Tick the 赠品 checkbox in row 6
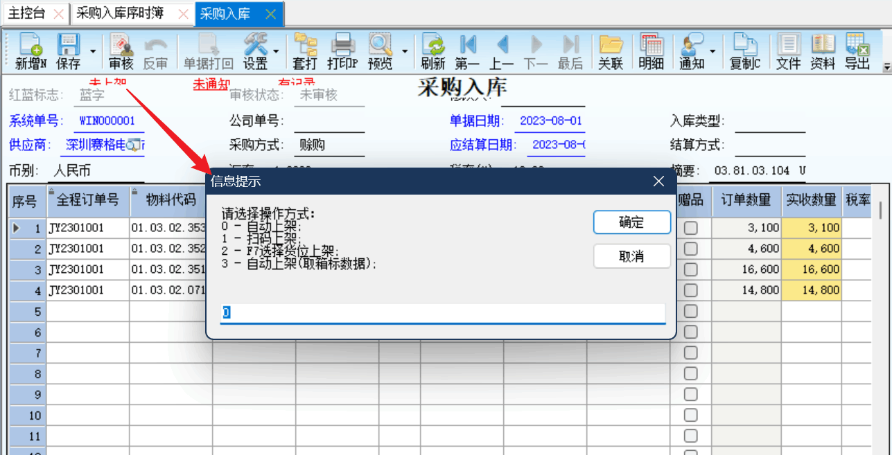Image resolution: width=892 pixels, height=455 pixels. pos(690,332)
